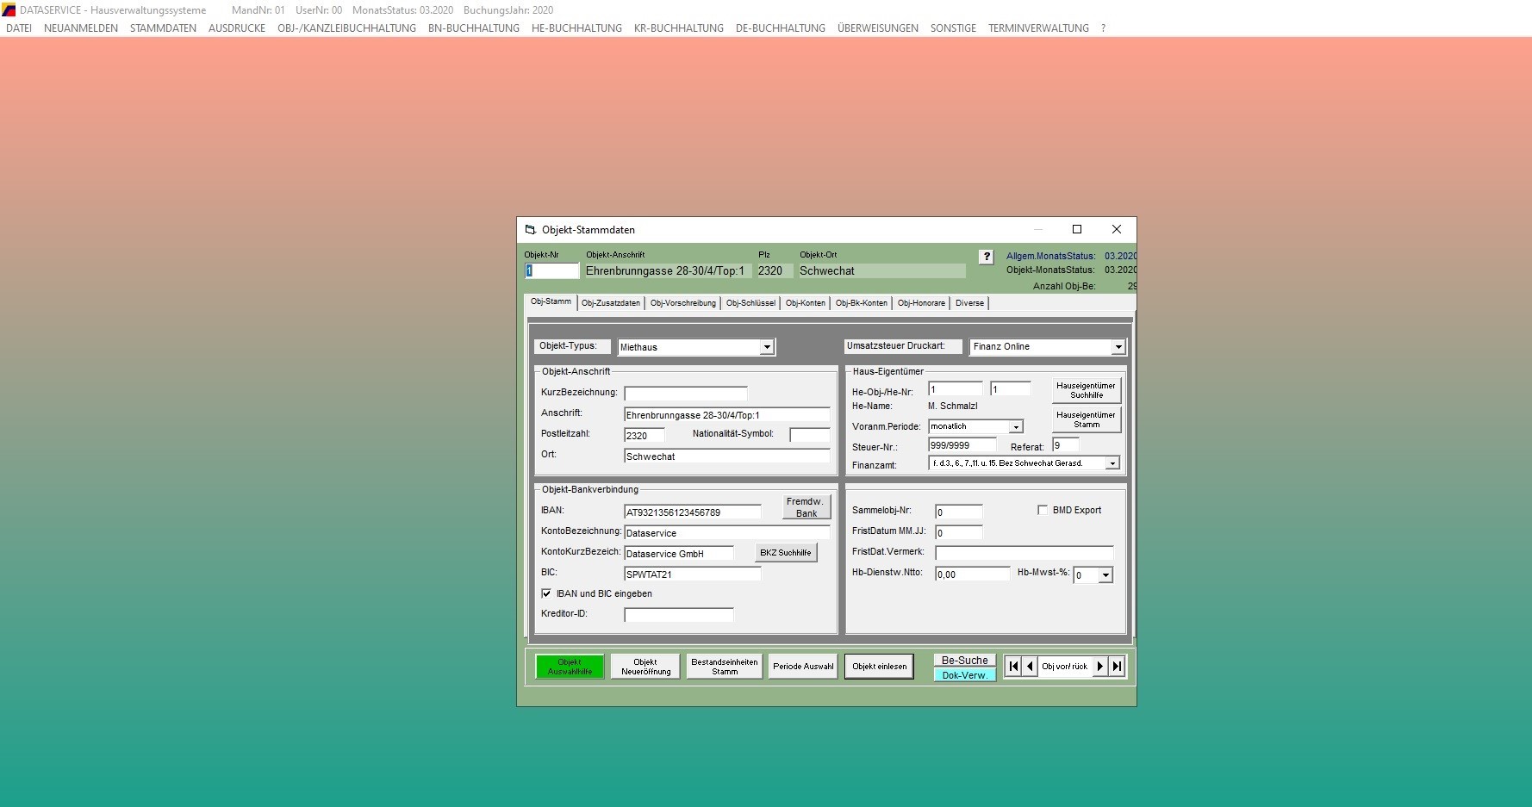The height and width of the screenshot is (807, 1532).
Task: Open the Umsatzsteuer Druckart dropdown
Action: (1118, 347)
